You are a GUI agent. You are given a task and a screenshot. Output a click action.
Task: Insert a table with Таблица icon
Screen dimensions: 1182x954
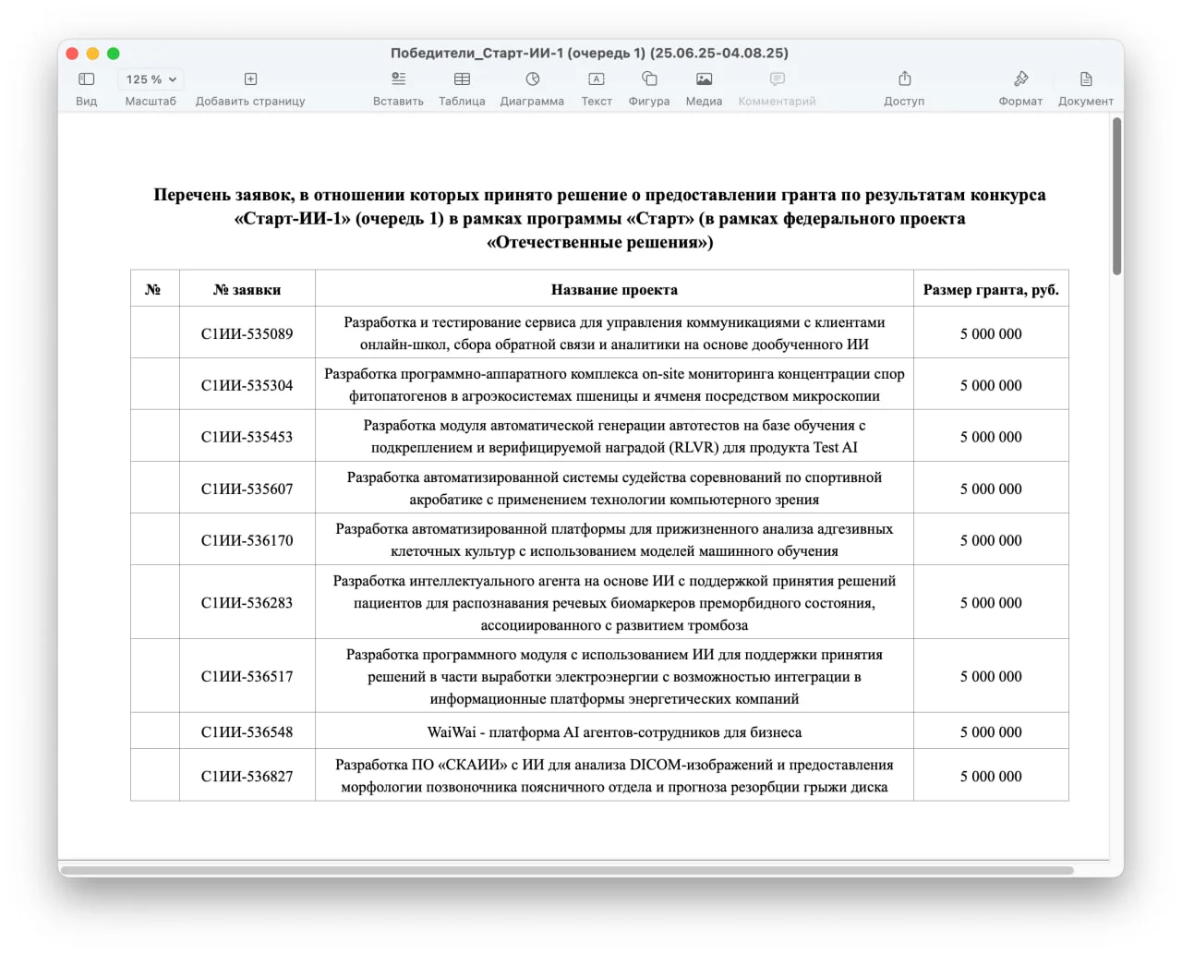coord(462,79)
